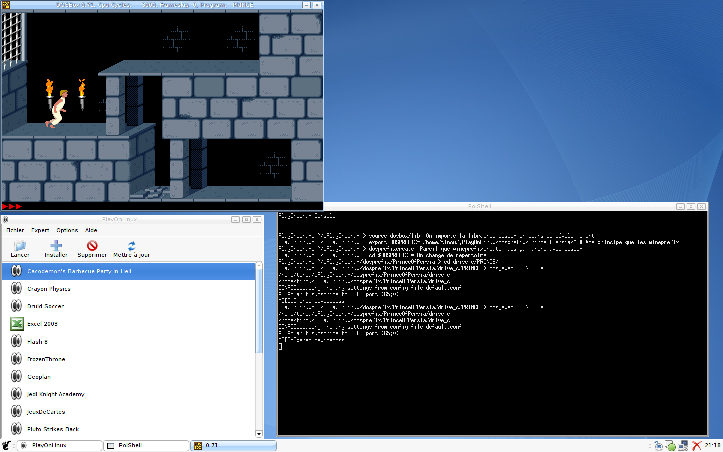Open the GNOME foot main menu

pyautogui.click(x=7, y=445)
